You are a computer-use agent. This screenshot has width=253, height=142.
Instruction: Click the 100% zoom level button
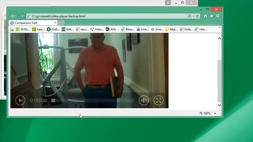click(205, 113)
